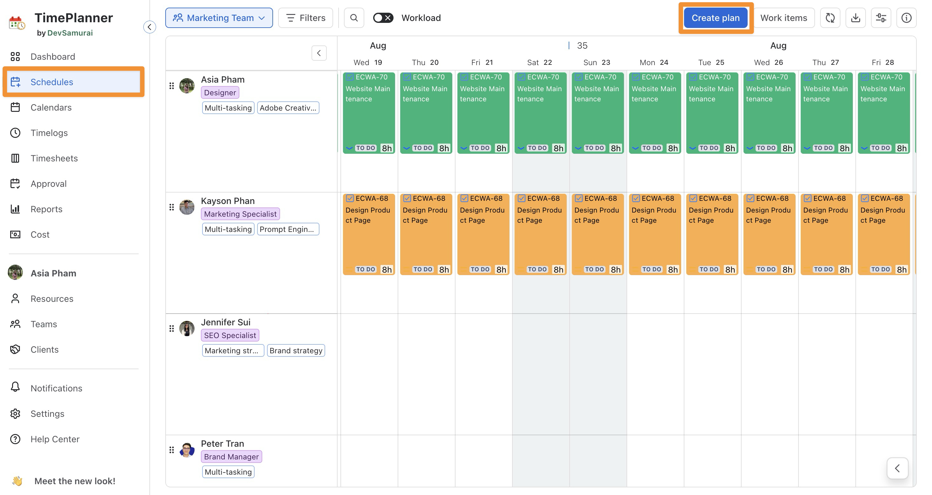Collapse the left sidebar with chevron
This screenshot has width=932, height=495.
[x=149, y=27]
